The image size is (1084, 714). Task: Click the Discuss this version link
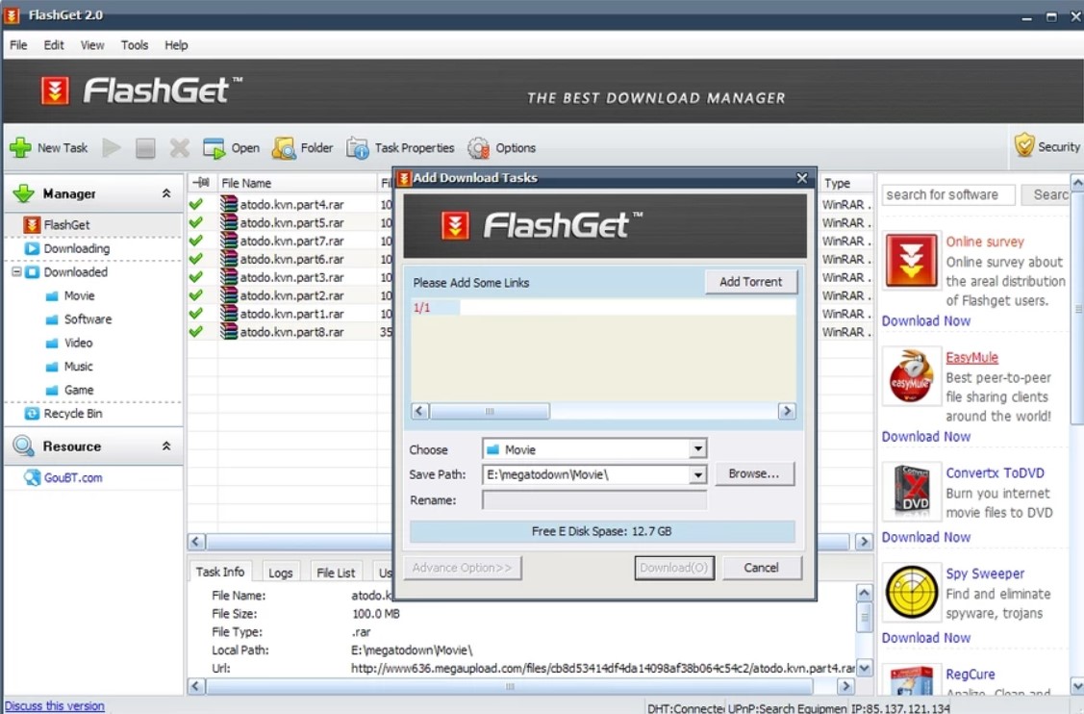[55, 705]
